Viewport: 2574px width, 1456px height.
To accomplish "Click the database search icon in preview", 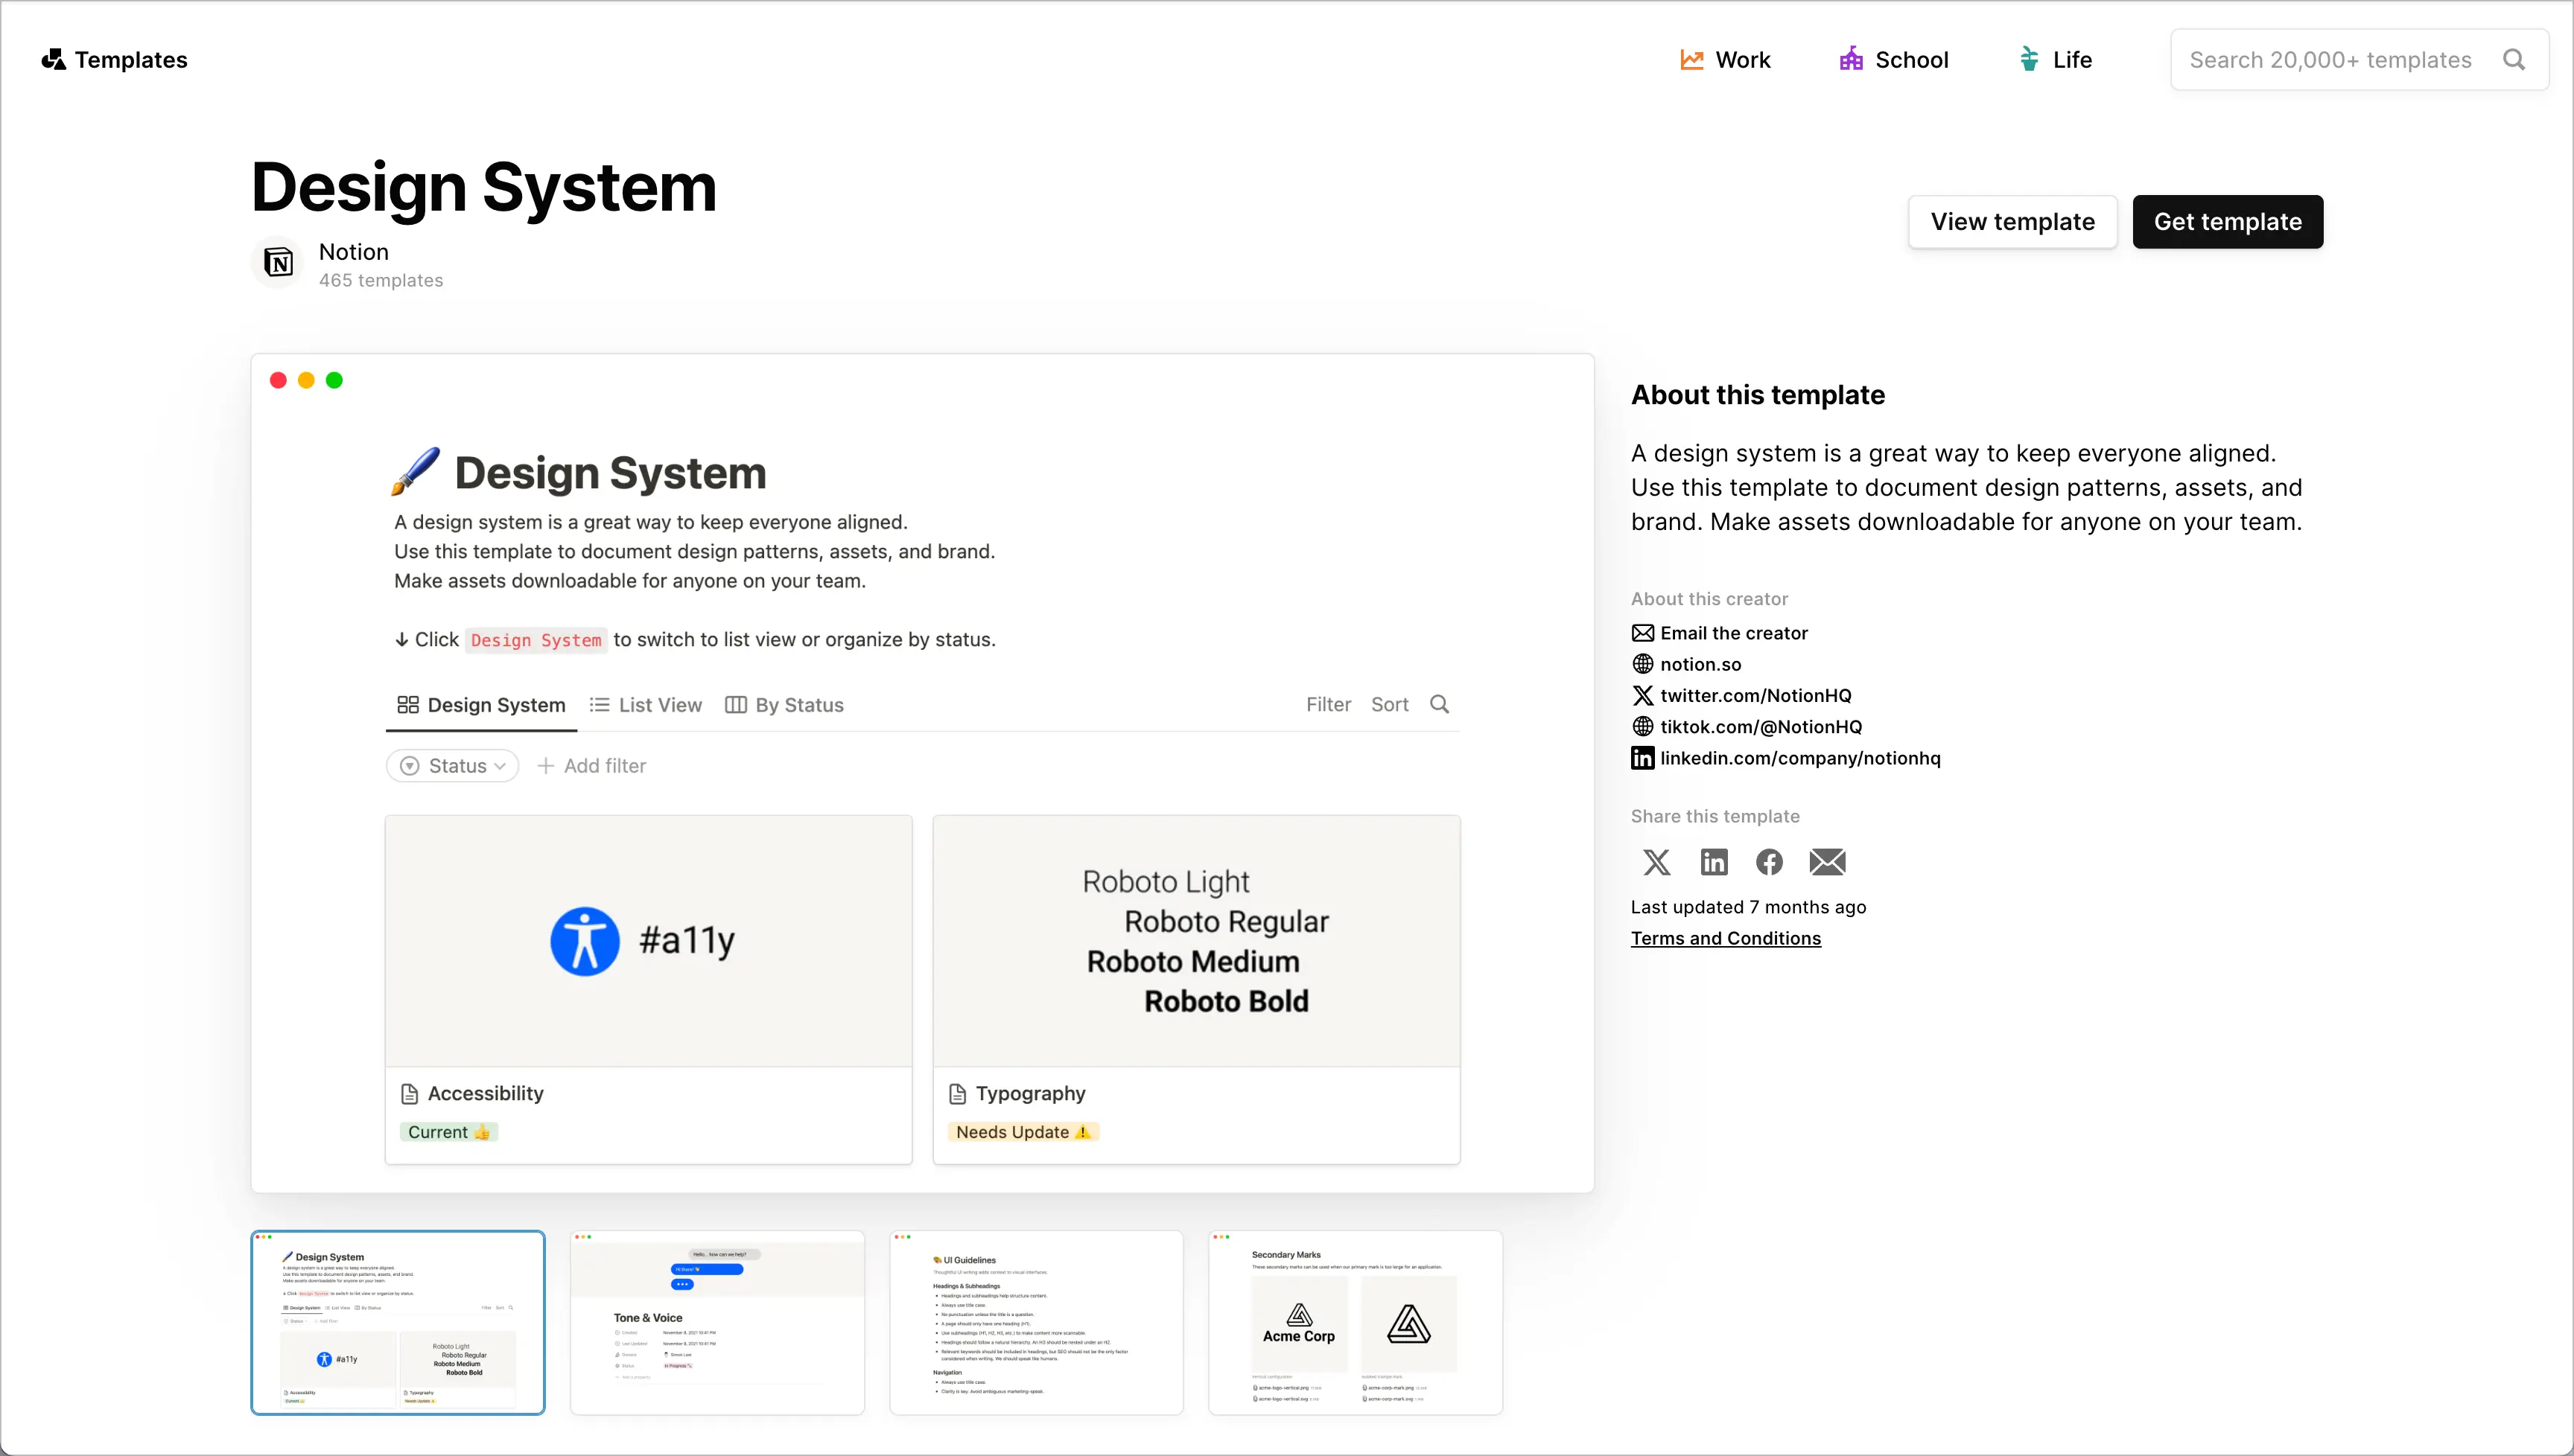I will (x=1440, y=704).
